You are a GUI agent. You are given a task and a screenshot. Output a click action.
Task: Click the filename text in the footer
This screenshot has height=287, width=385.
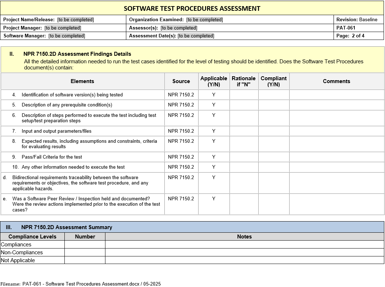[91, 284]
